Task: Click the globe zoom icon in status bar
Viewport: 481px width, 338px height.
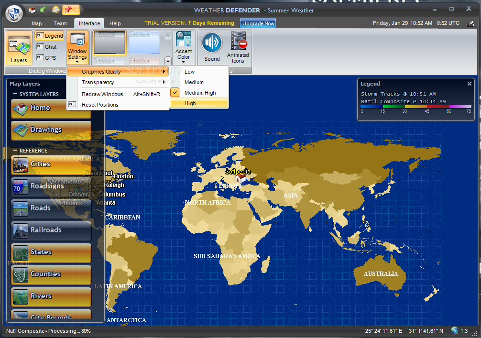Action: 455,330
